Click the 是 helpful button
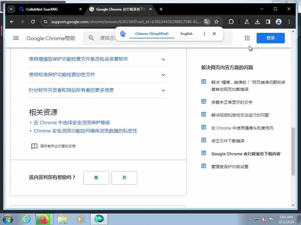The image size is (301, 225). pos(96,178)
